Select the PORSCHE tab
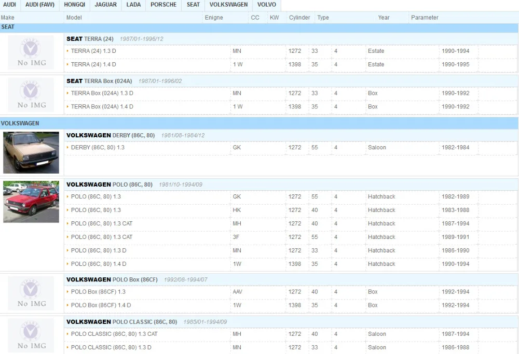This screenshot has width=519, height=354. 163,5
